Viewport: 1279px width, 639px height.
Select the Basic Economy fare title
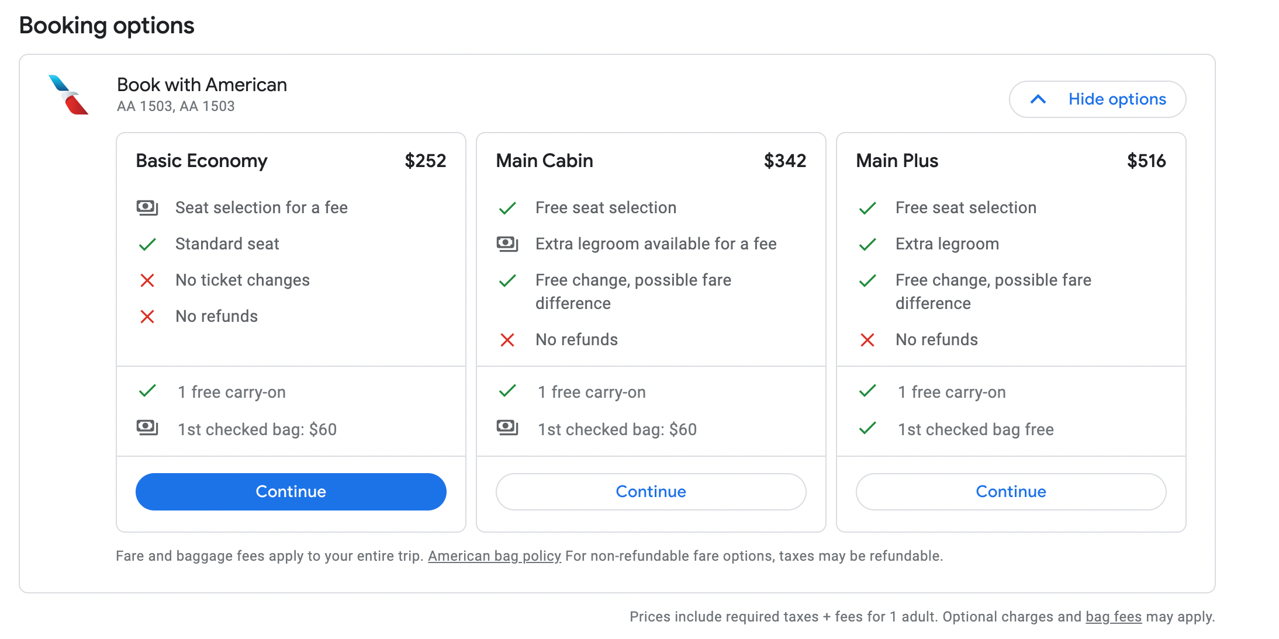tap(202, 161)
